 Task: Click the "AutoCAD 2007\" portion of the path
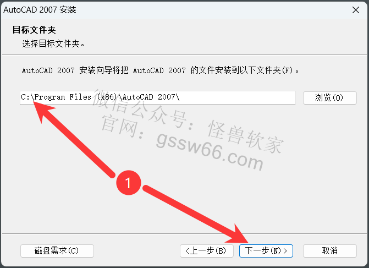pyautogui.click(x=151, y=97)
